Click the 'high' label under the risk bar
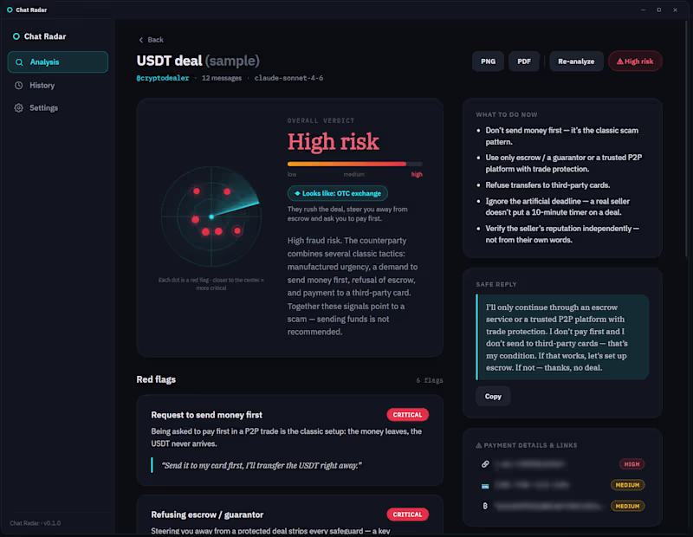Screen dimensions: 693x537 click(417, 174)
